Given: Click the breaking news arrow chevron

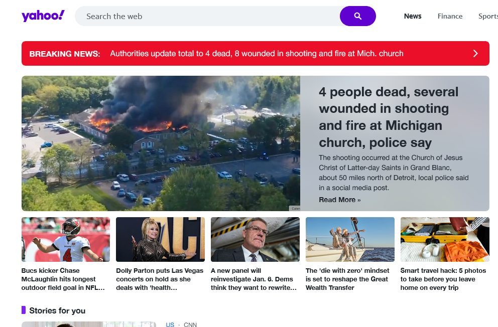Looking at the screenshot, I should point(475,54).
